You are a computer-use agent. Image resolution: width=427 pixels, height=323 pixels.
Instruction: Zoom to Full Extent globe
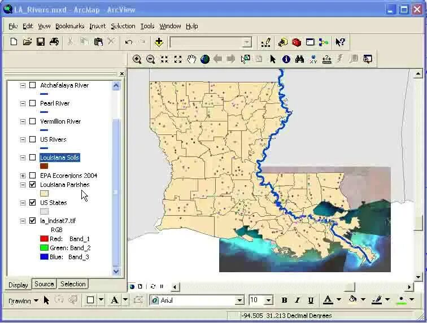[x=205, y=59]
